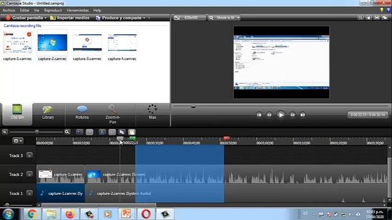Open the Herramientas menu
The width and height of the screenshot is (392, 220).
(x=78, y=10)
